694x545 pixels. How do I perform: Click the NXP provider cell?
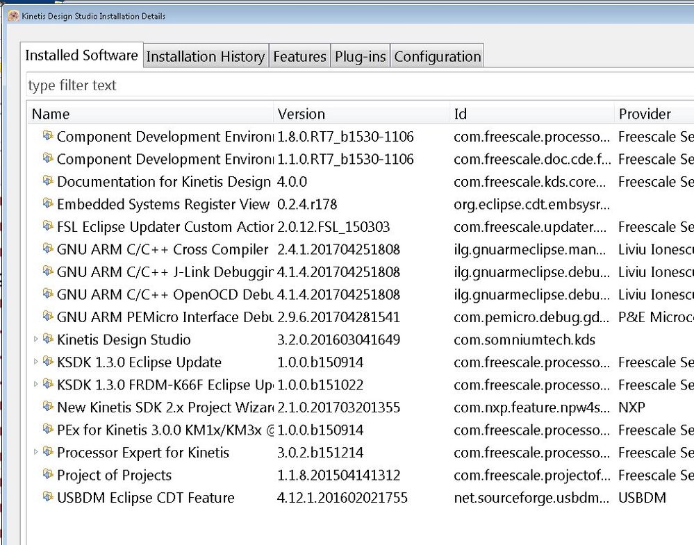tap(631, 408)
